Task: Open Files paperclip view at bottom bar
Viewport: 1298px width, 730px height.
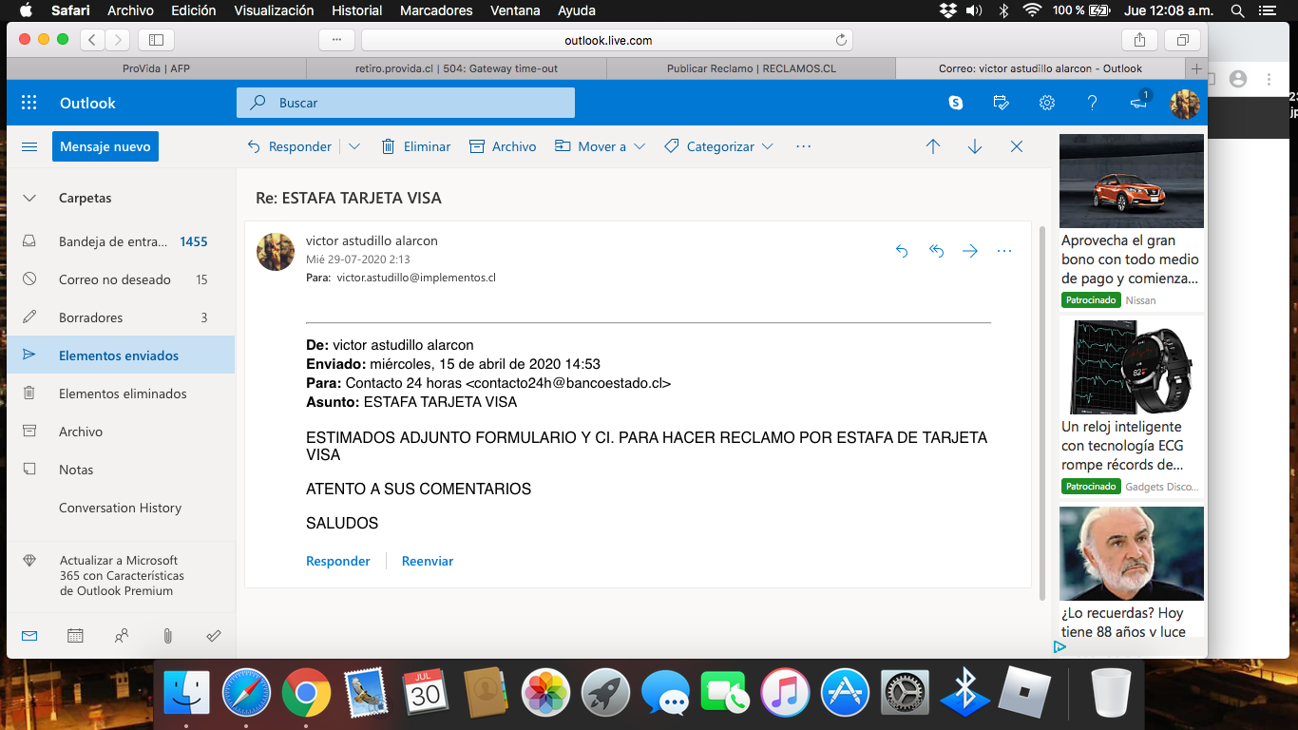Action: [167, 636]
